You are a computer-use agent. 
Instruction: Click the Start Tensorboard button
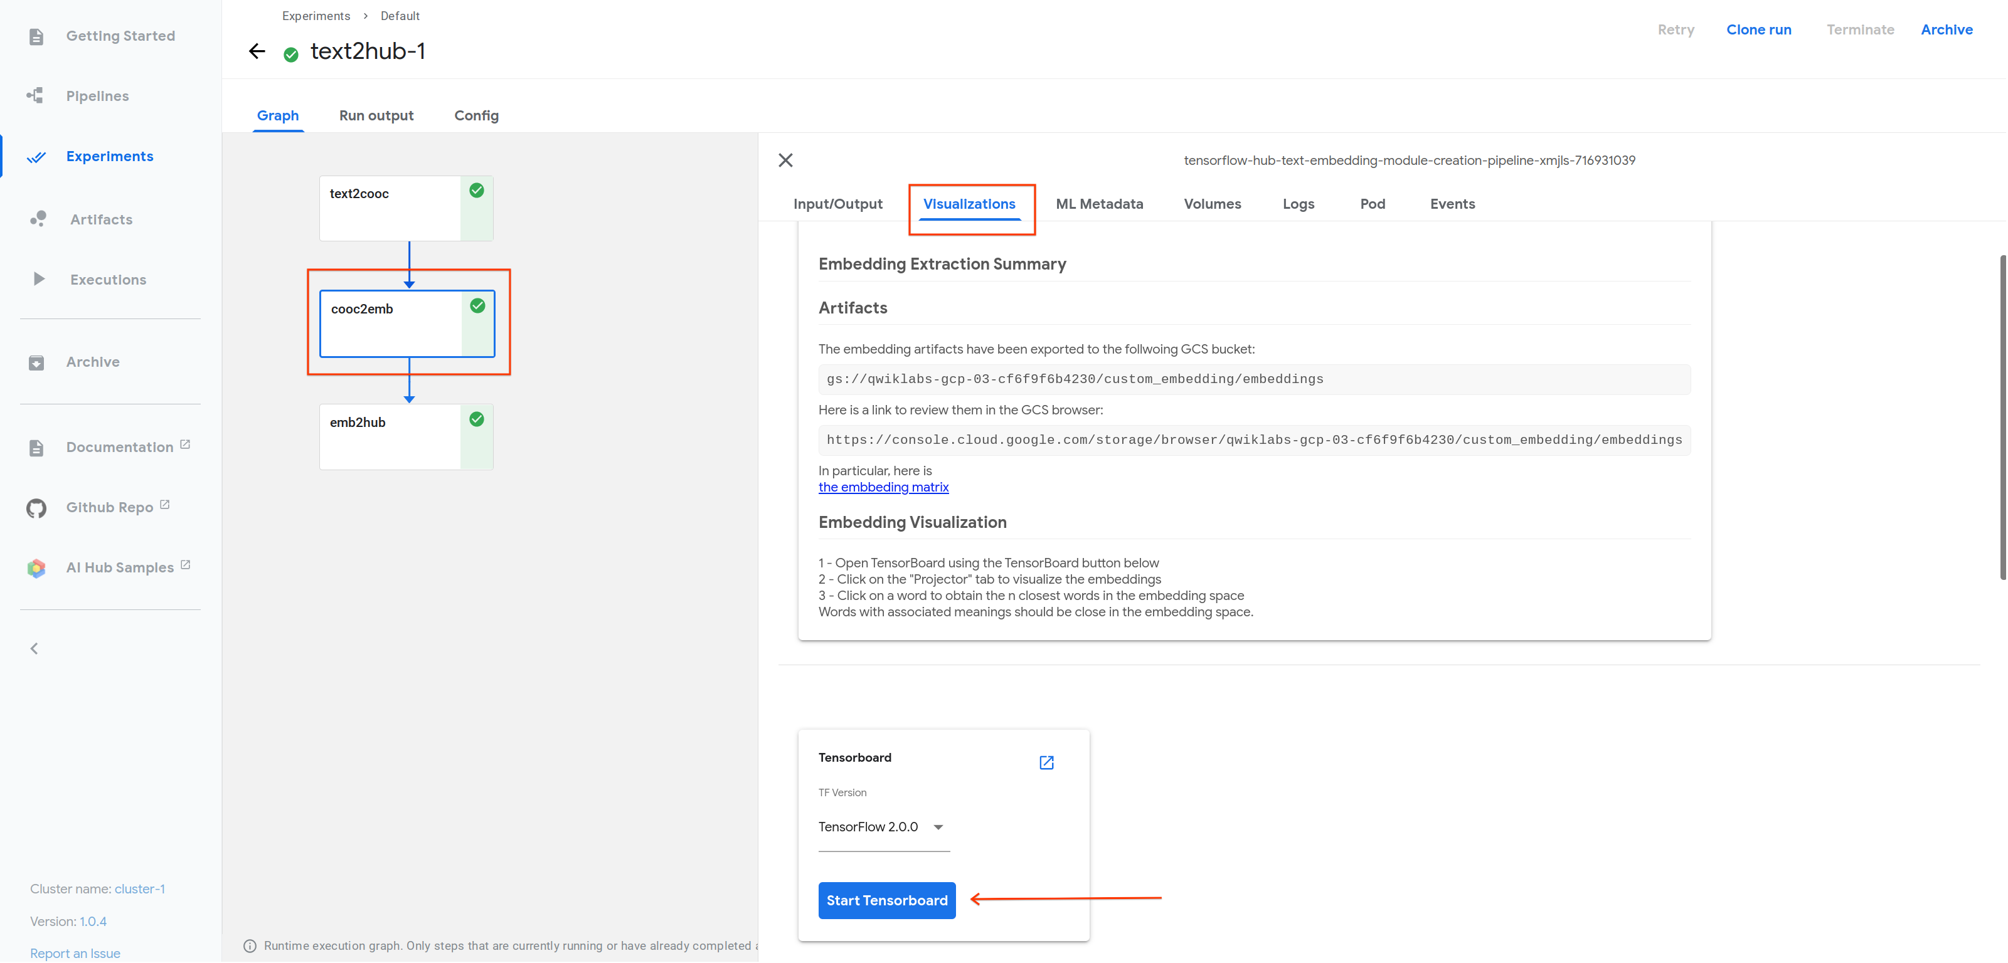[x=886, y=900]
